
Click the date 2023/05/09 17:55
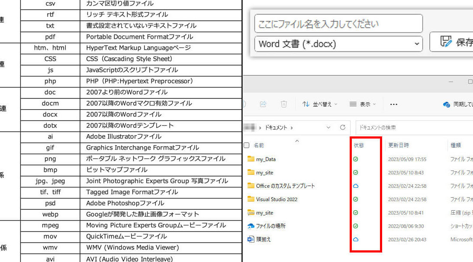coord(407,159)
